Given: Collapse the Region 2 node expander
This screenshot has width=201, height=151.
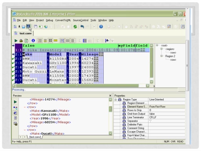Looking at the screenshot, I should pos(162,56).
